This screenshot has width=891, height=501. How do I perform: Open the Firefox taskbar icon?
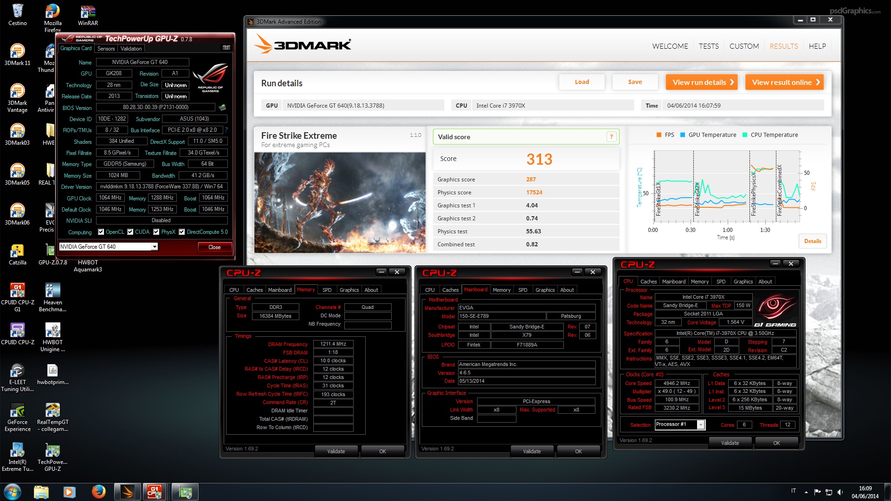(x=98, y=491)
